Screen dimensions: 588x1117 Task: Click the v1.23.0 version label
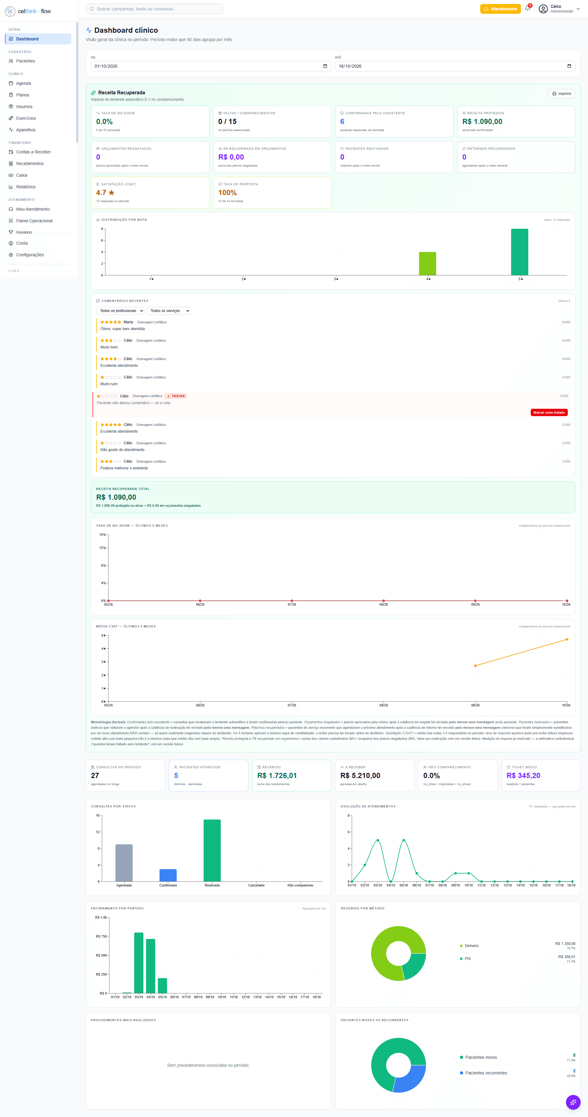tap(13, 271)
